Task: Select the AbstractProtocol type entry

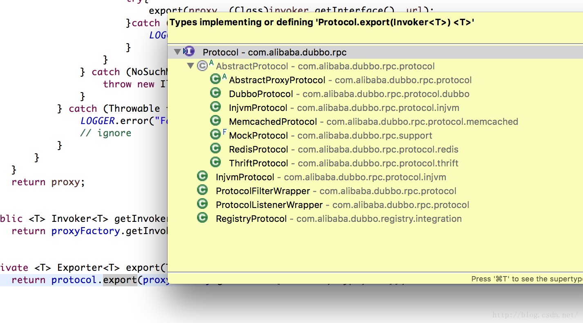Action: (325, 66)
